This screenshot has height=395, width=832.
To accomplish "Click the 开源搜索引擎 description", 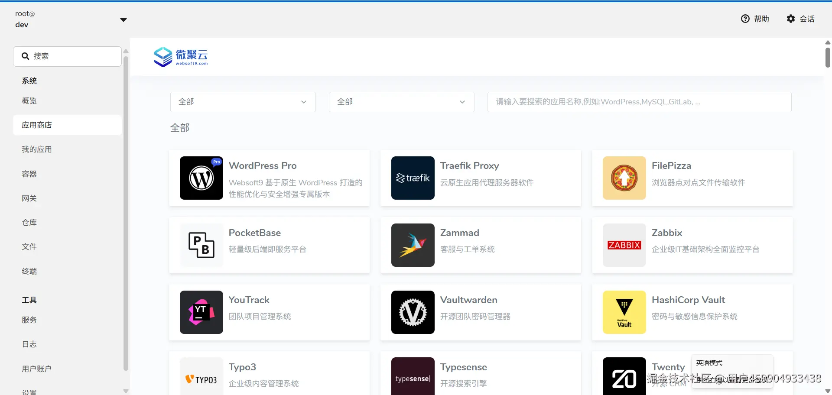I will (464, 383).
